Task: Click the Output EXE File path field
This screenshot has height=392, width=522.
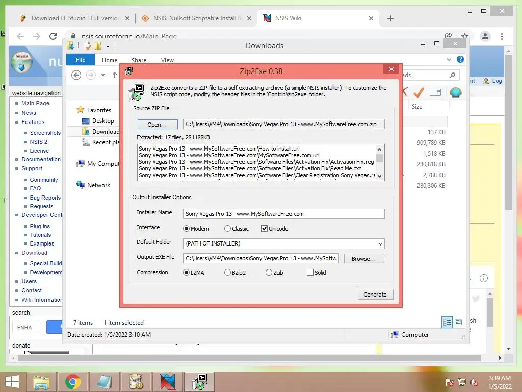Action: pos(260,258)
